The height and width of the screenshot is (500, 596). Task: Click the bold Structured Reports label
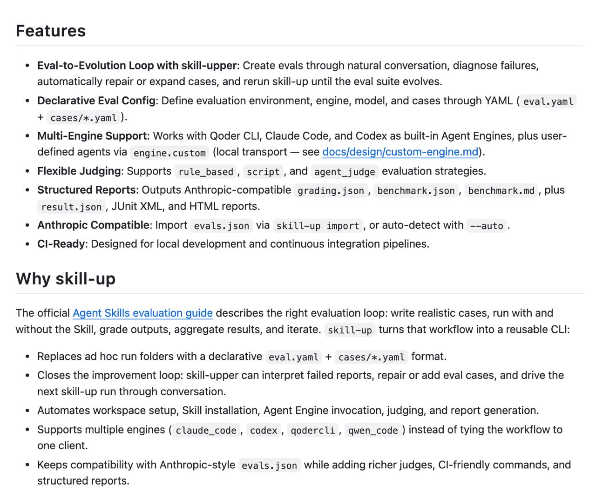click(87, 190)
